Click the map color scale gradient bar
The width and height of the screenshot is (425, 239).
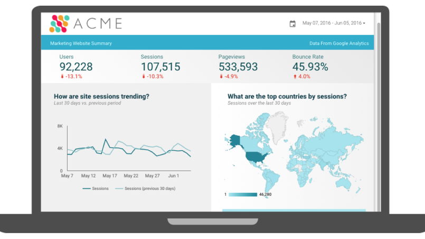coord(242,195)
